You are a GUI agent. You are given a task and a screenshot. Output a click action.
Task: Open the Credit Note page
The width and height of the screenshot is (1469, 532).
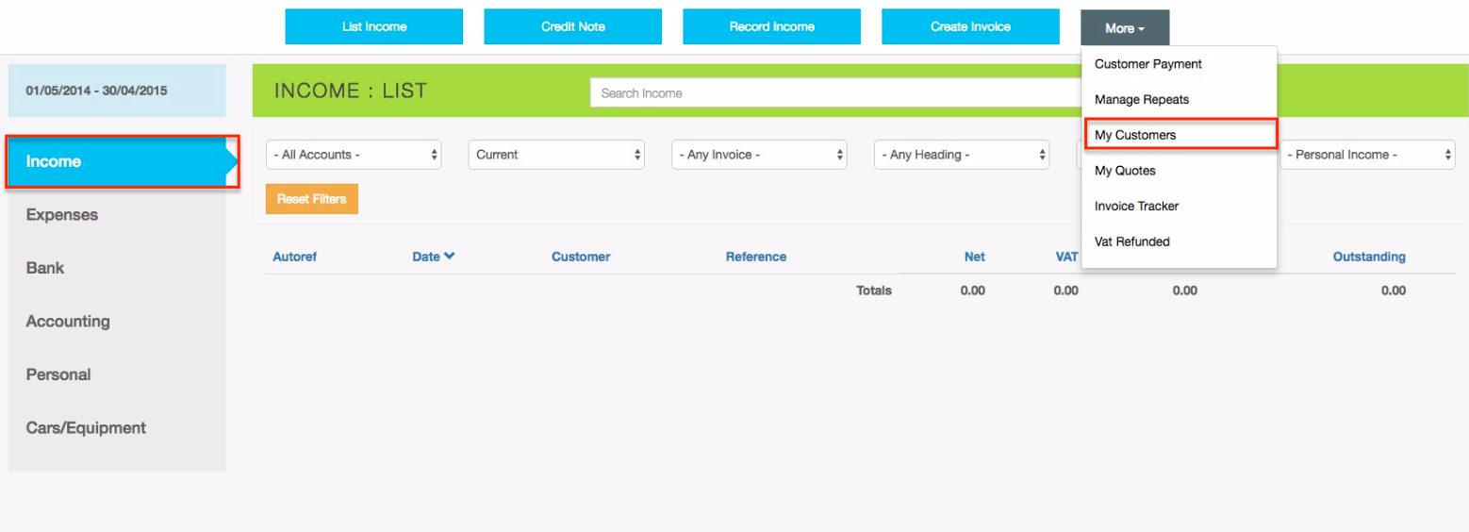click(572, 27)
